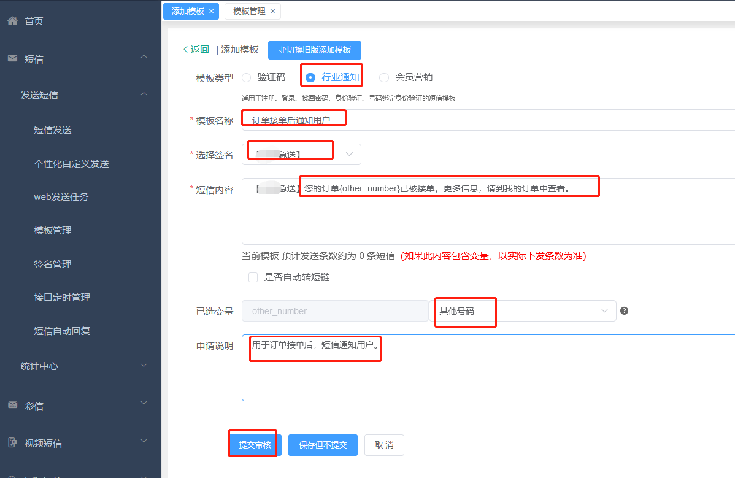Open 短信自动回复 in the sidebar

62,331
